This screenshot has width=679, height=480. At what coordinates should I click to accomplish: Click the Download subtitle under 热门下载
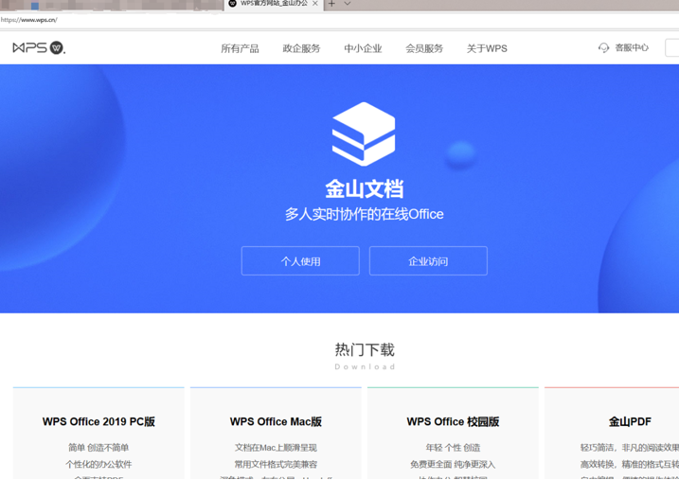[x=365, y=366]
